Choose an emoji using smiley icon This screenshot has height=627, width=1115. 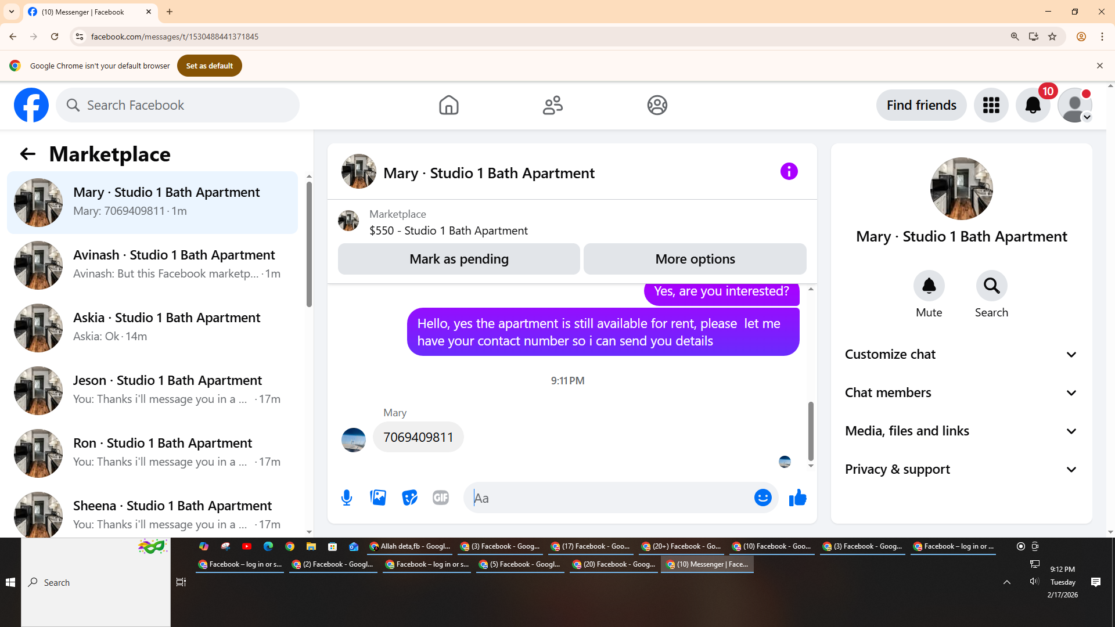(762, 498)
